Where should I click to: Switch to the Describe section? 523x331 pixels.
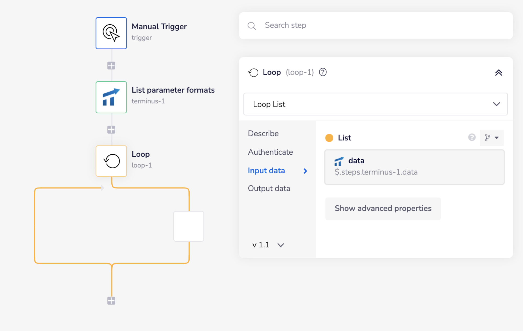click(263, 133)
